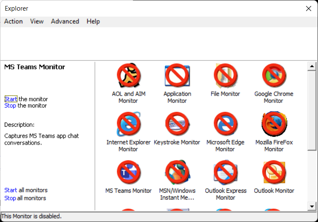Select the File Monitor icon
Viewport: 318px width, 222px height.
[x=225, y=75]
